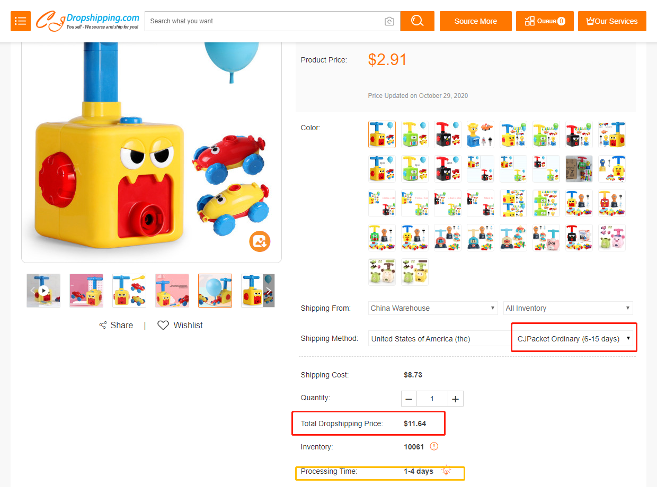Open the Our Services menu

pyautogui.click(x=612, y=21)
